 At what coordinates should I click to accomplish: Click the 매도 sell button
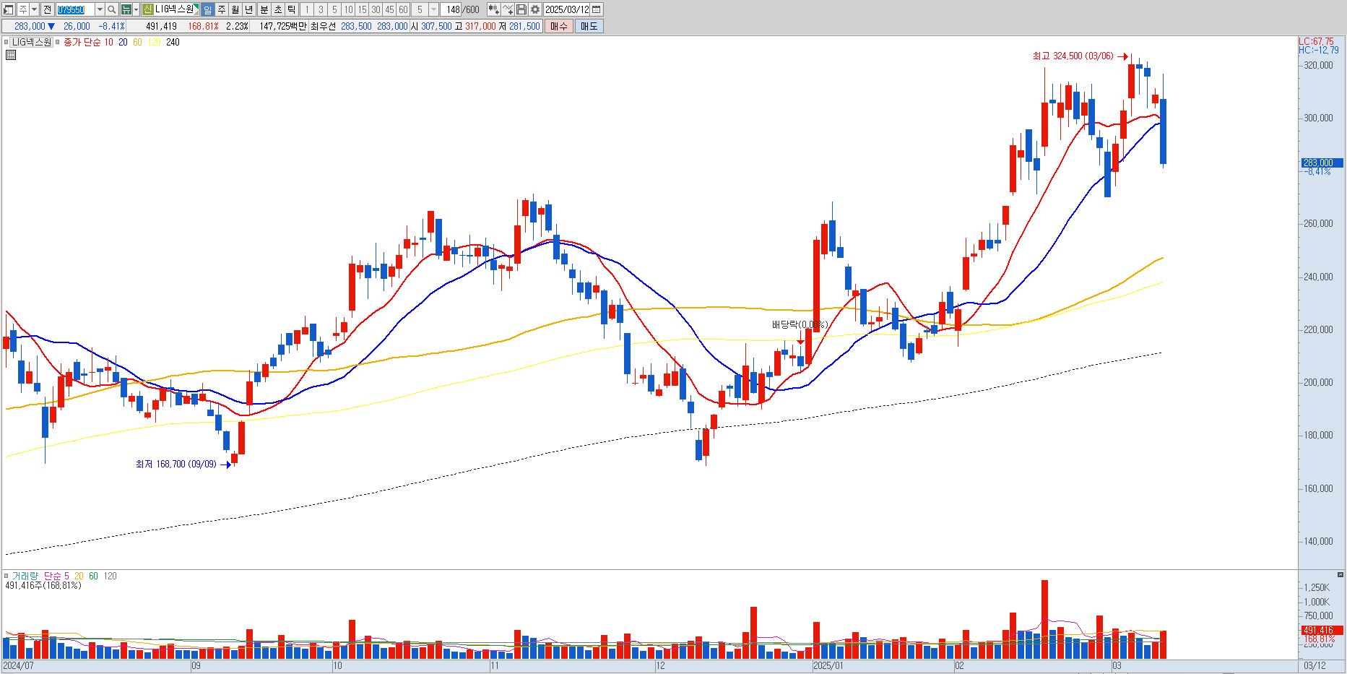tap(589, 26)
